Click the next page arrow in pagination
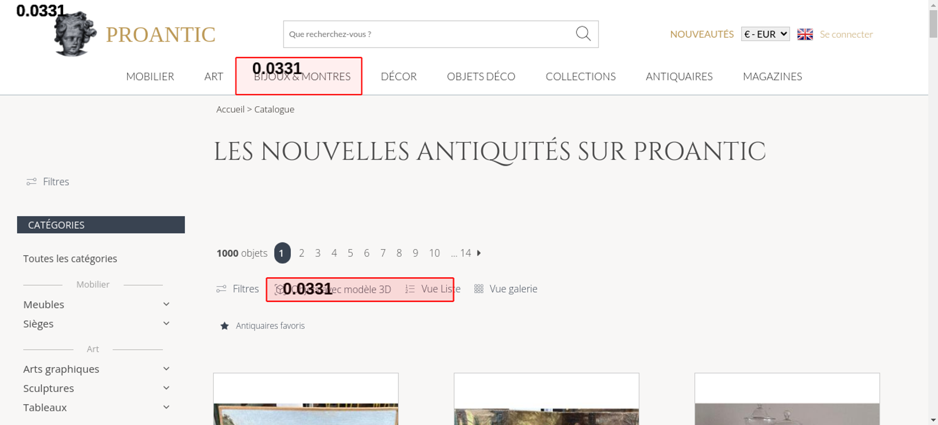Image resolution: width=938 pixels, height=425 pixels. click(x=479, y=253)
